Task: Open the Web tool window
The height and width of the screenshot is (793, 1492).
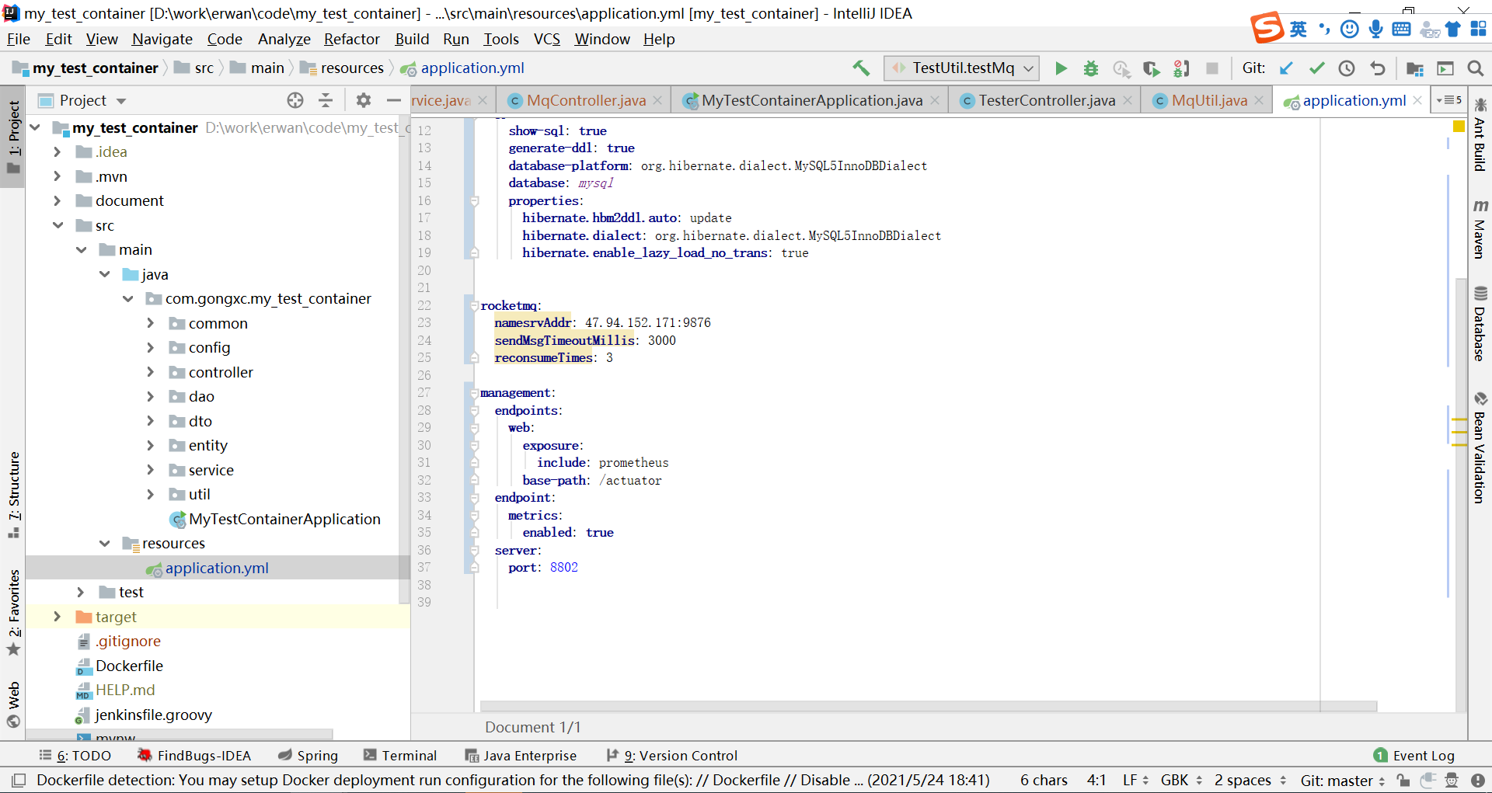Action: (x=13, y=704)
